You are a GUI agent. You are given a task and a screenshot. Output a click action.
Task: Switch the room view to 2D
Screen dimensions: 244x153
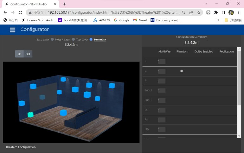pos(19,54)
